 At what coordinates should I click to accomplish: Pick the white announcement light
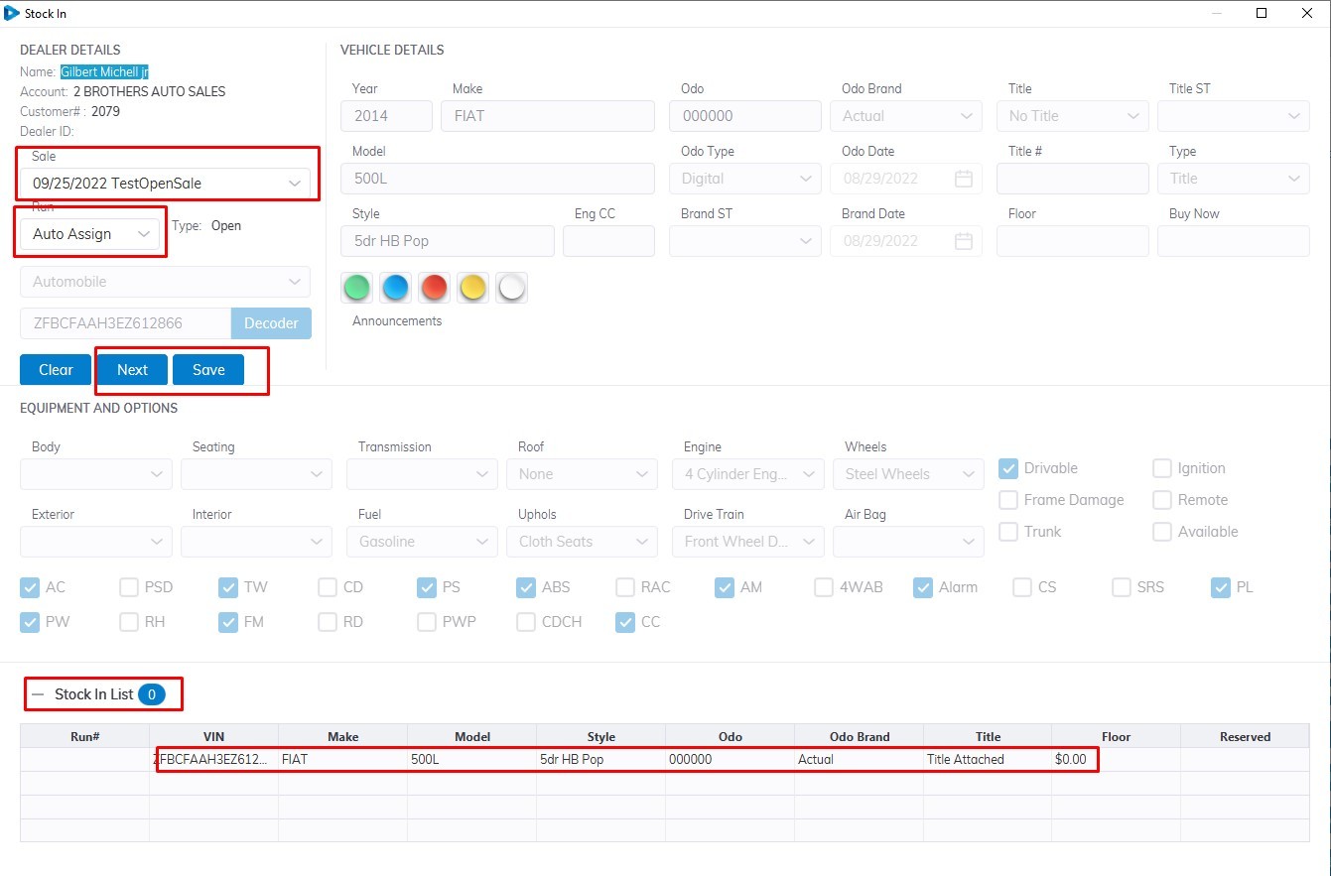(511, 288)
